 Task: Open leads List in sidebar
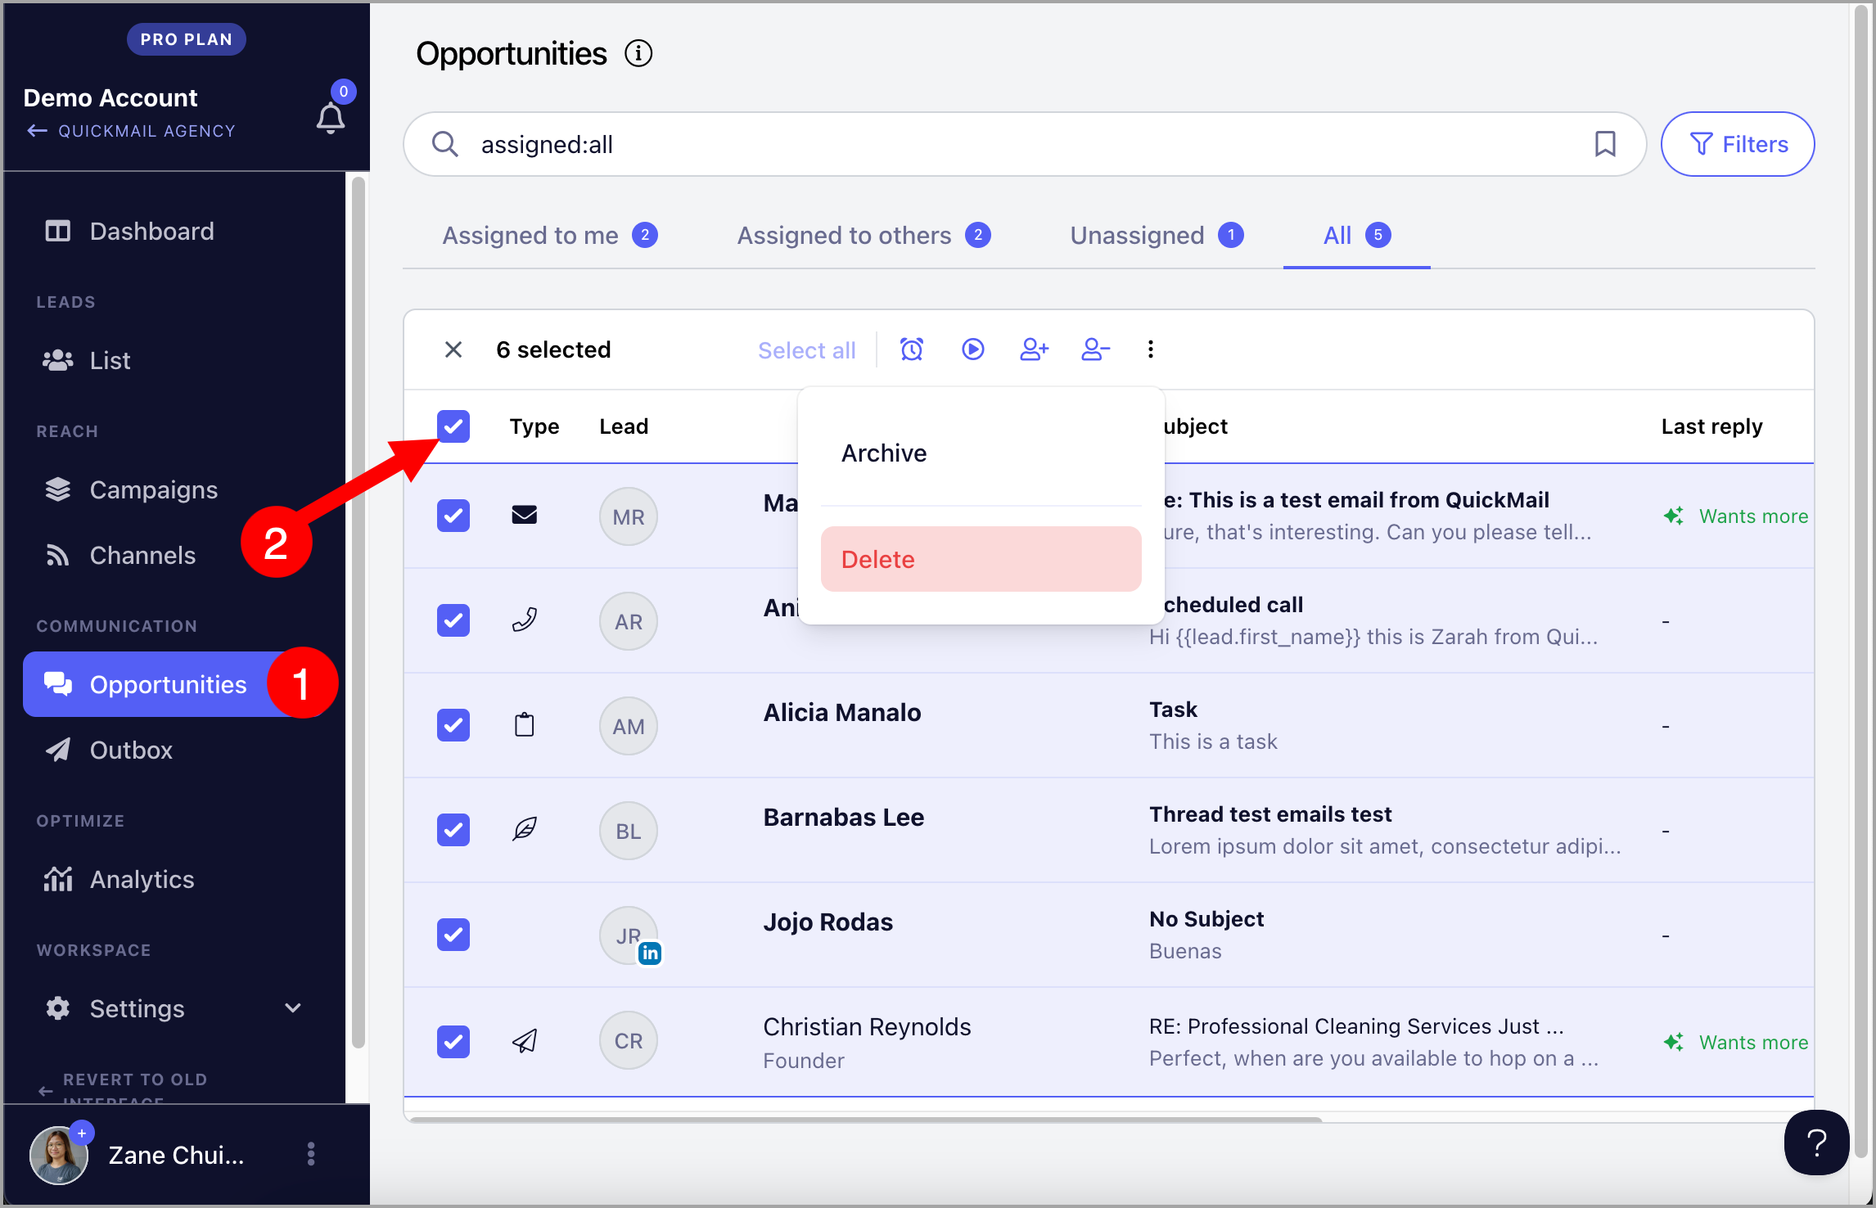pyautogui.click(x=87, y=361)
